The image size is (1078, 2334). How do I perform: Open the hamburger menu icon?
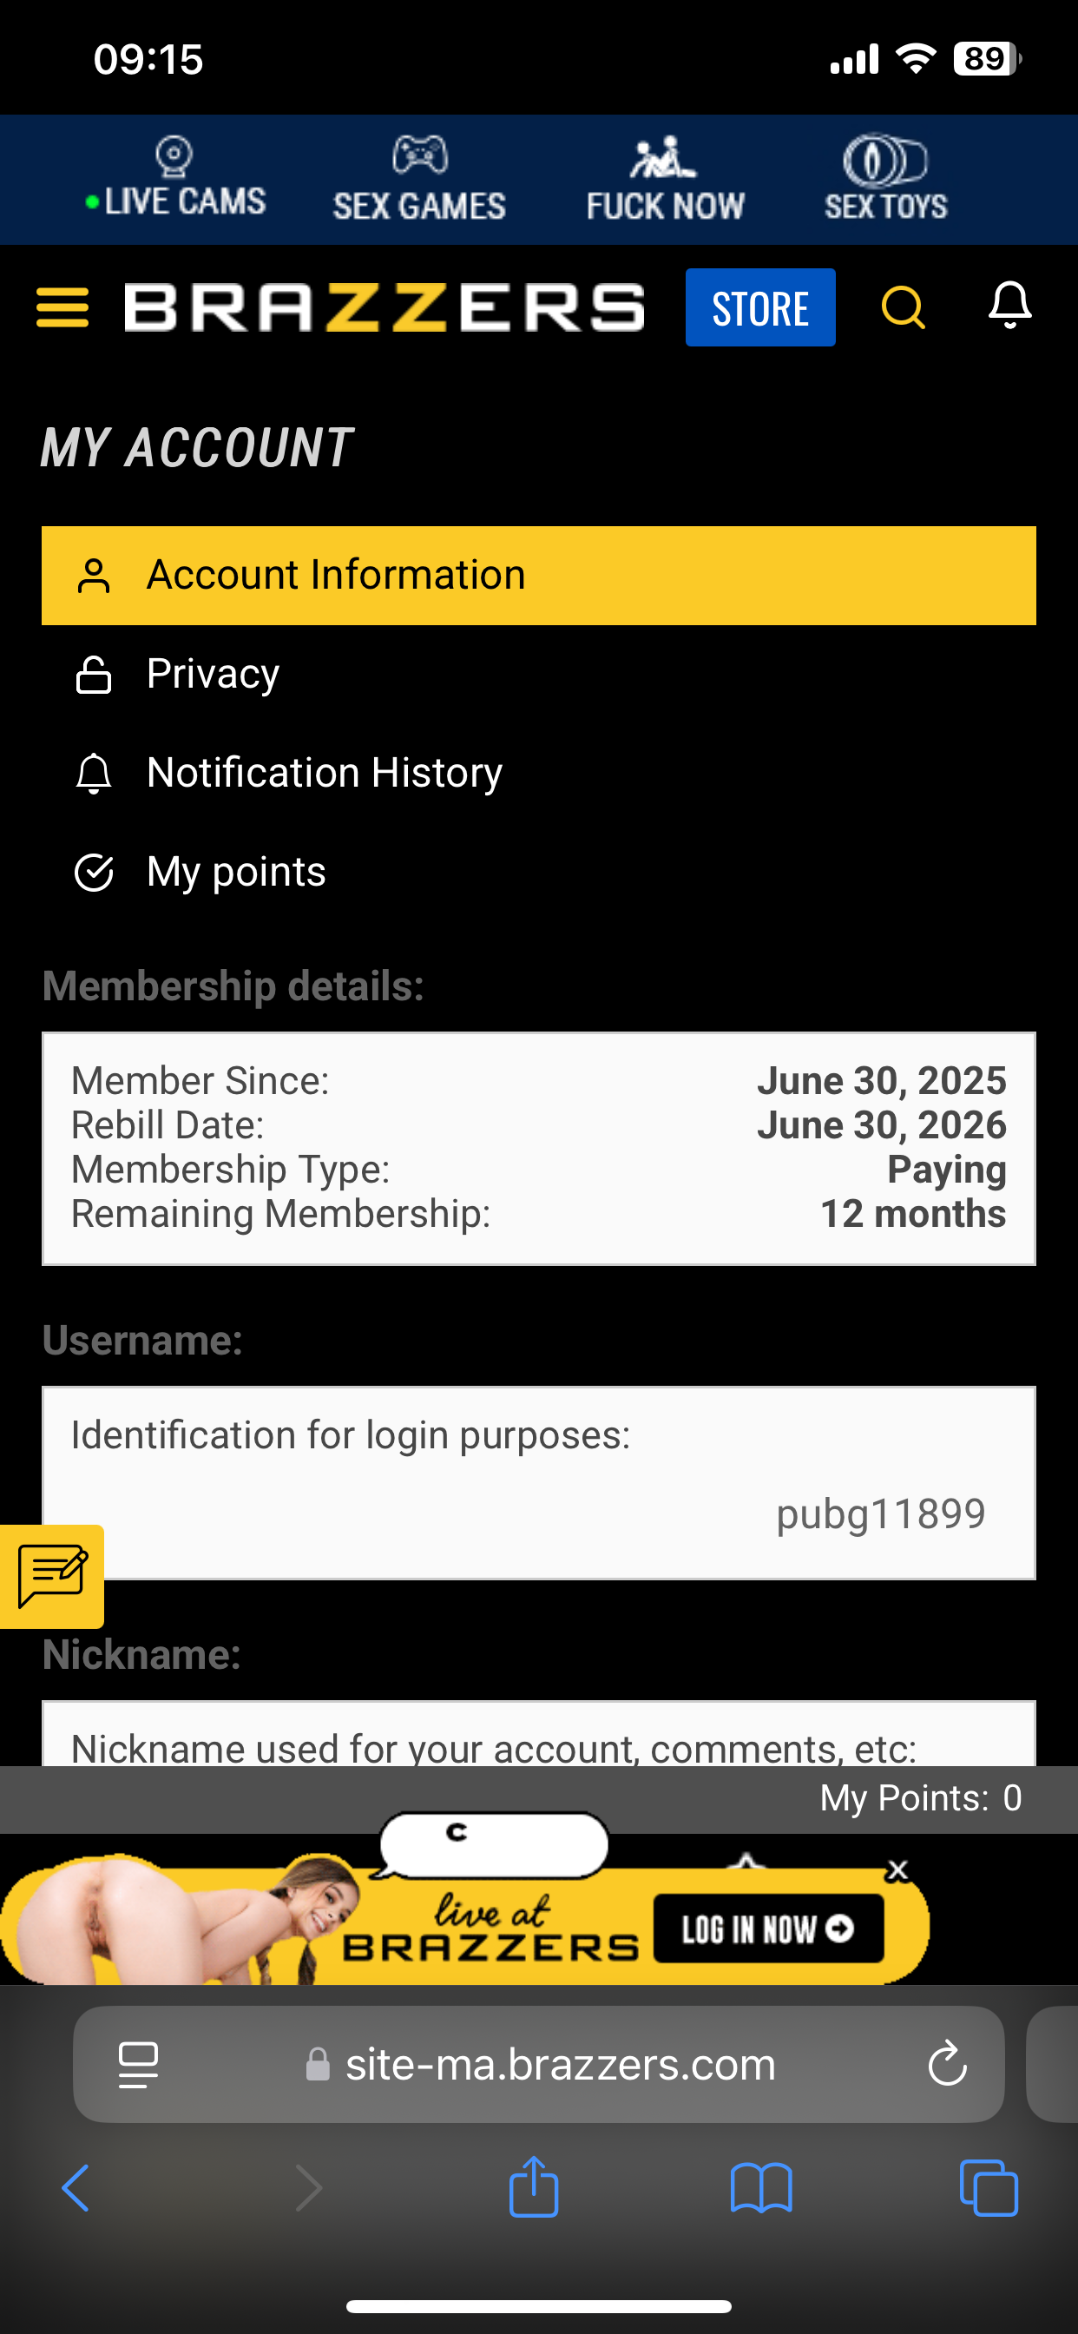[62, 307]
